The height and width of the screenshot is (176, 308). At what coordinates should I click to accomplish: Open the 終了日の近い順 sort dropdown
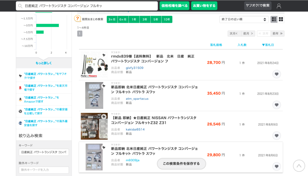tap(244, 19)
